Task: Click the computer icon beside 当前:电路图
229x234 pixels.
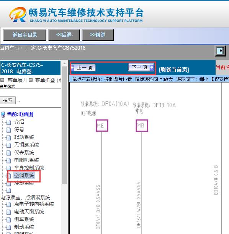Action: (x=3, y=115)
